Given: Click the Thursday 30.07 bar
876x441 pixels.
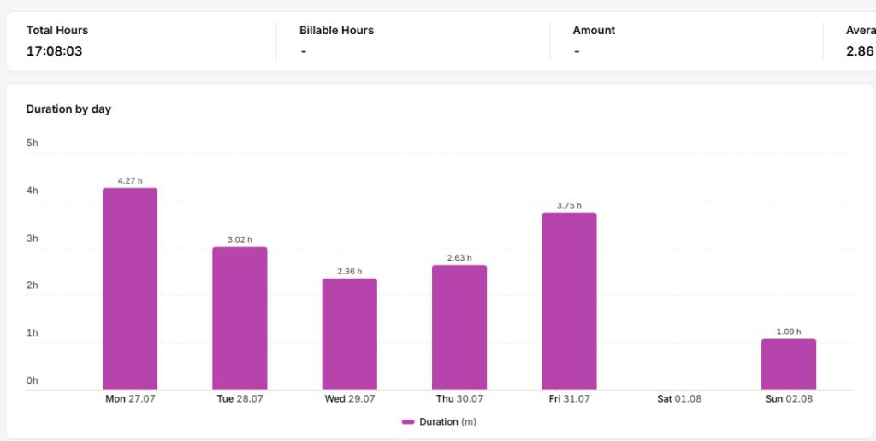Looking at the screenshot, I should tap(459, 327).
